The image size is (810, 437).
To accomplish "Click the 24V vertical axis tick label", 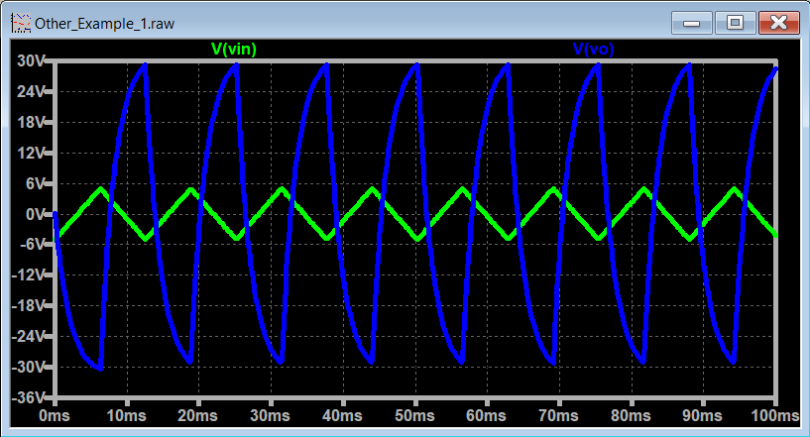I will point(33,92).
